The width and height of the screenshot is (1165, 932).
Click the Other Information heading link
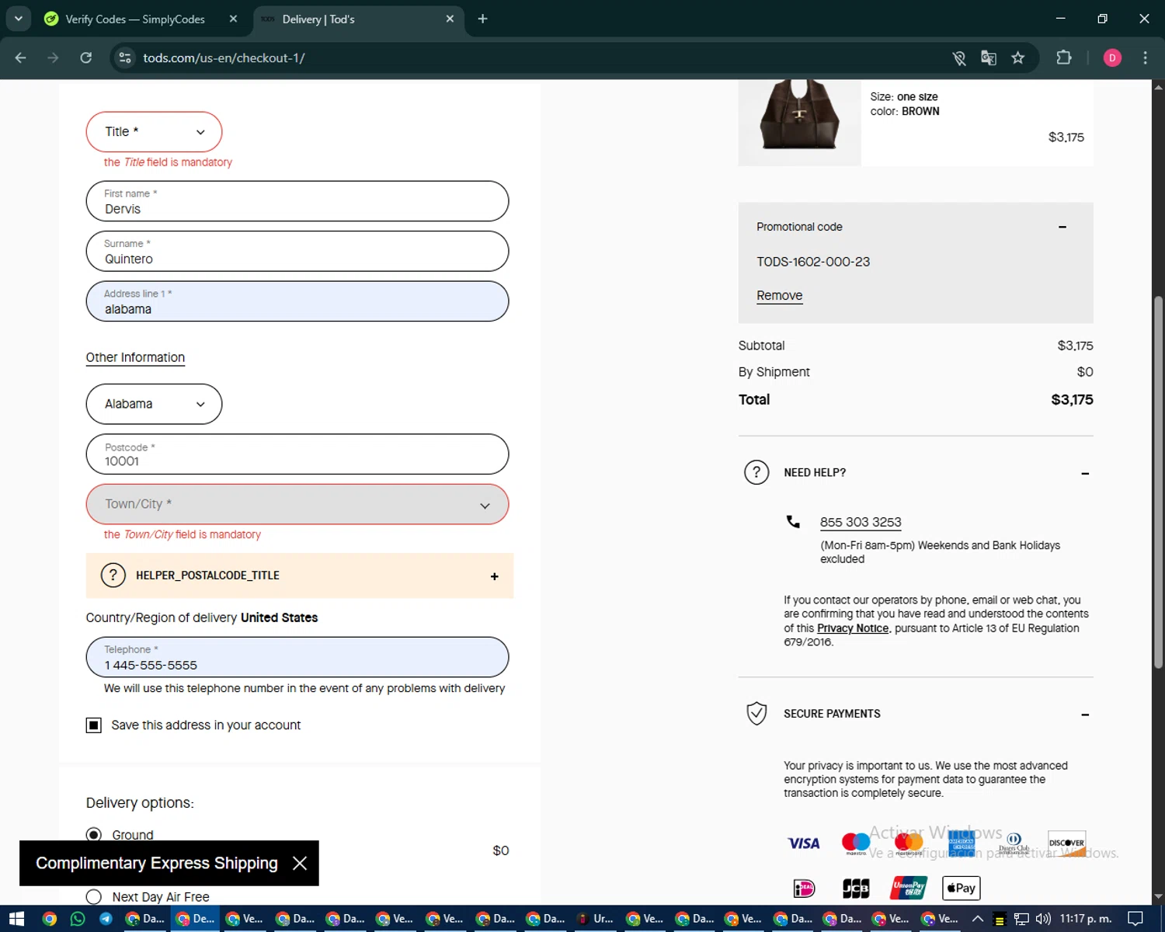click(135, 357)
